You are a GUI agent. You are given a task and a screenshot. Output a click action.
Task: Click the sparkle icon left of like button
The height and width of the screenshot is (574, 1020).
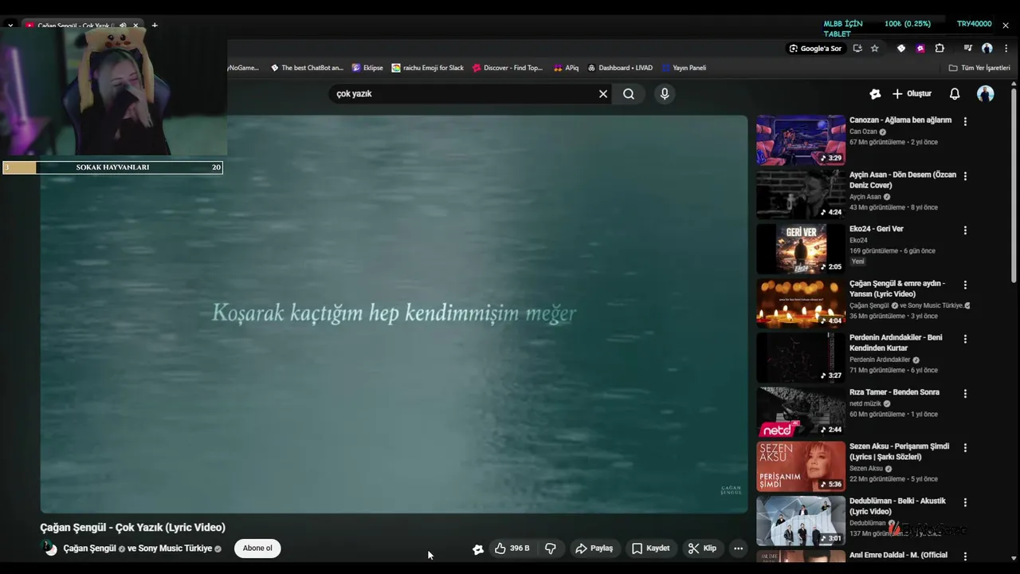click(x=478, y=548)
